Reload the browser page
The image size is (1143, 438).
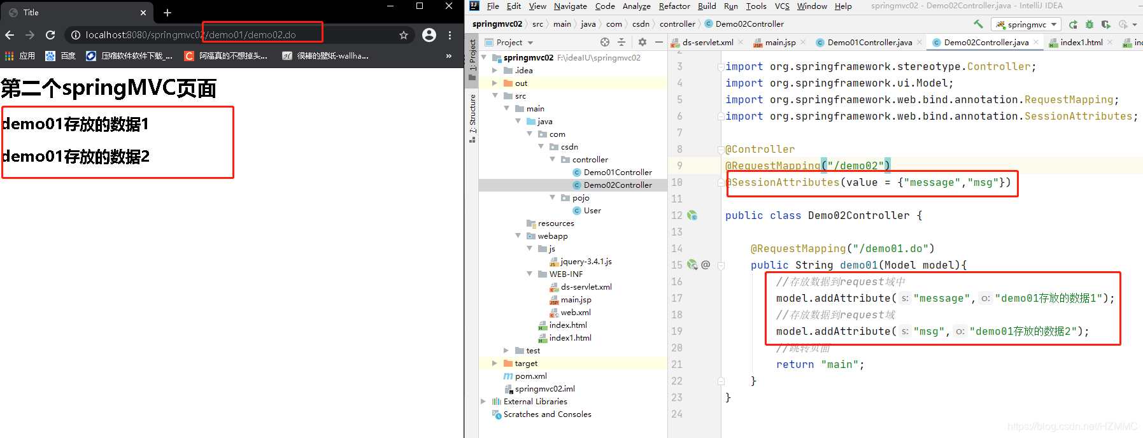(x=50, y=35)
